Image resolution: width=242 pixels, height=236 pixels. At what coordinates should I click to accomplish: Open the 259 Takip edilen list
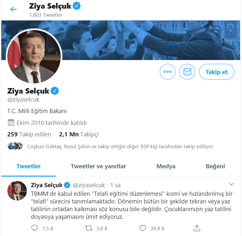[29, 134]
